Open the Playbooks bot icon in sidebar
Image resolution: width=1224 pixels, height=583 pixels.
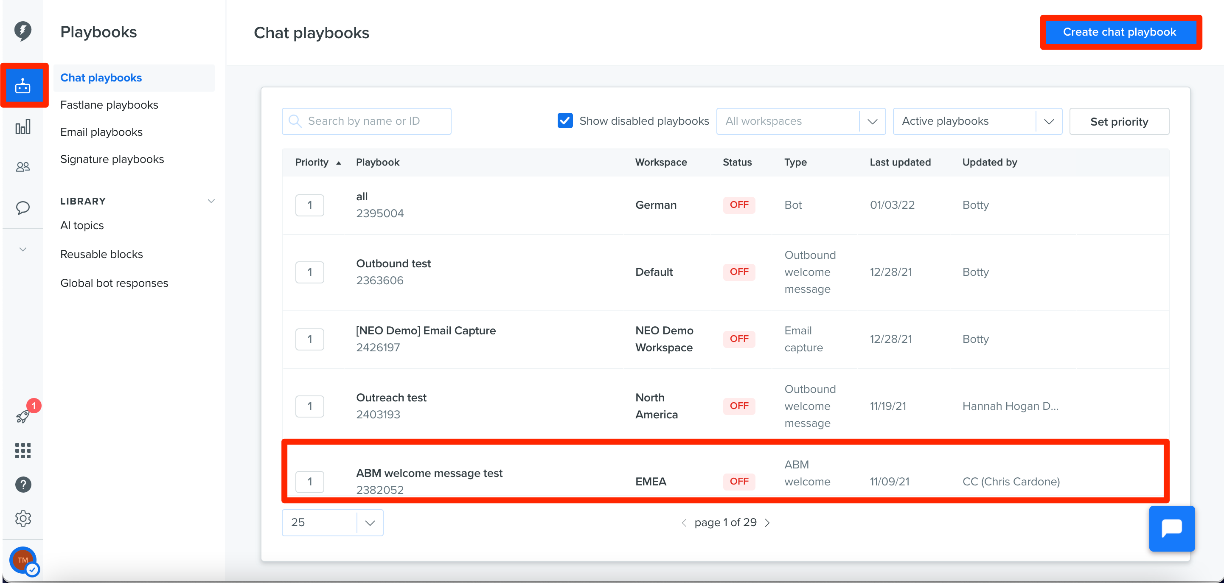click(x=23, y=86)
